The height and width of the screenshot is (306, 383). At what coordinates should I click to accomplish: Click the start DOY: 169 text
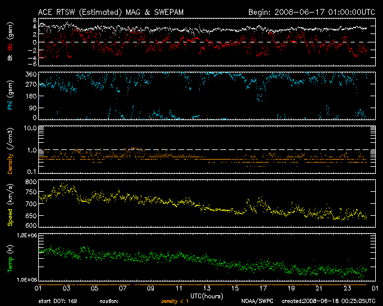58,301
